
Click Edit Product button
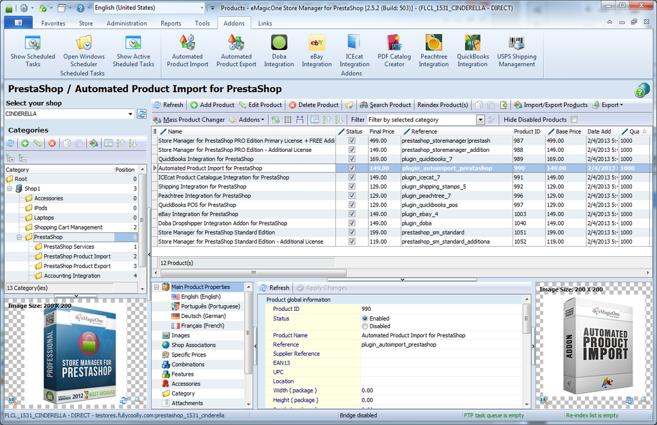point(261,105)
